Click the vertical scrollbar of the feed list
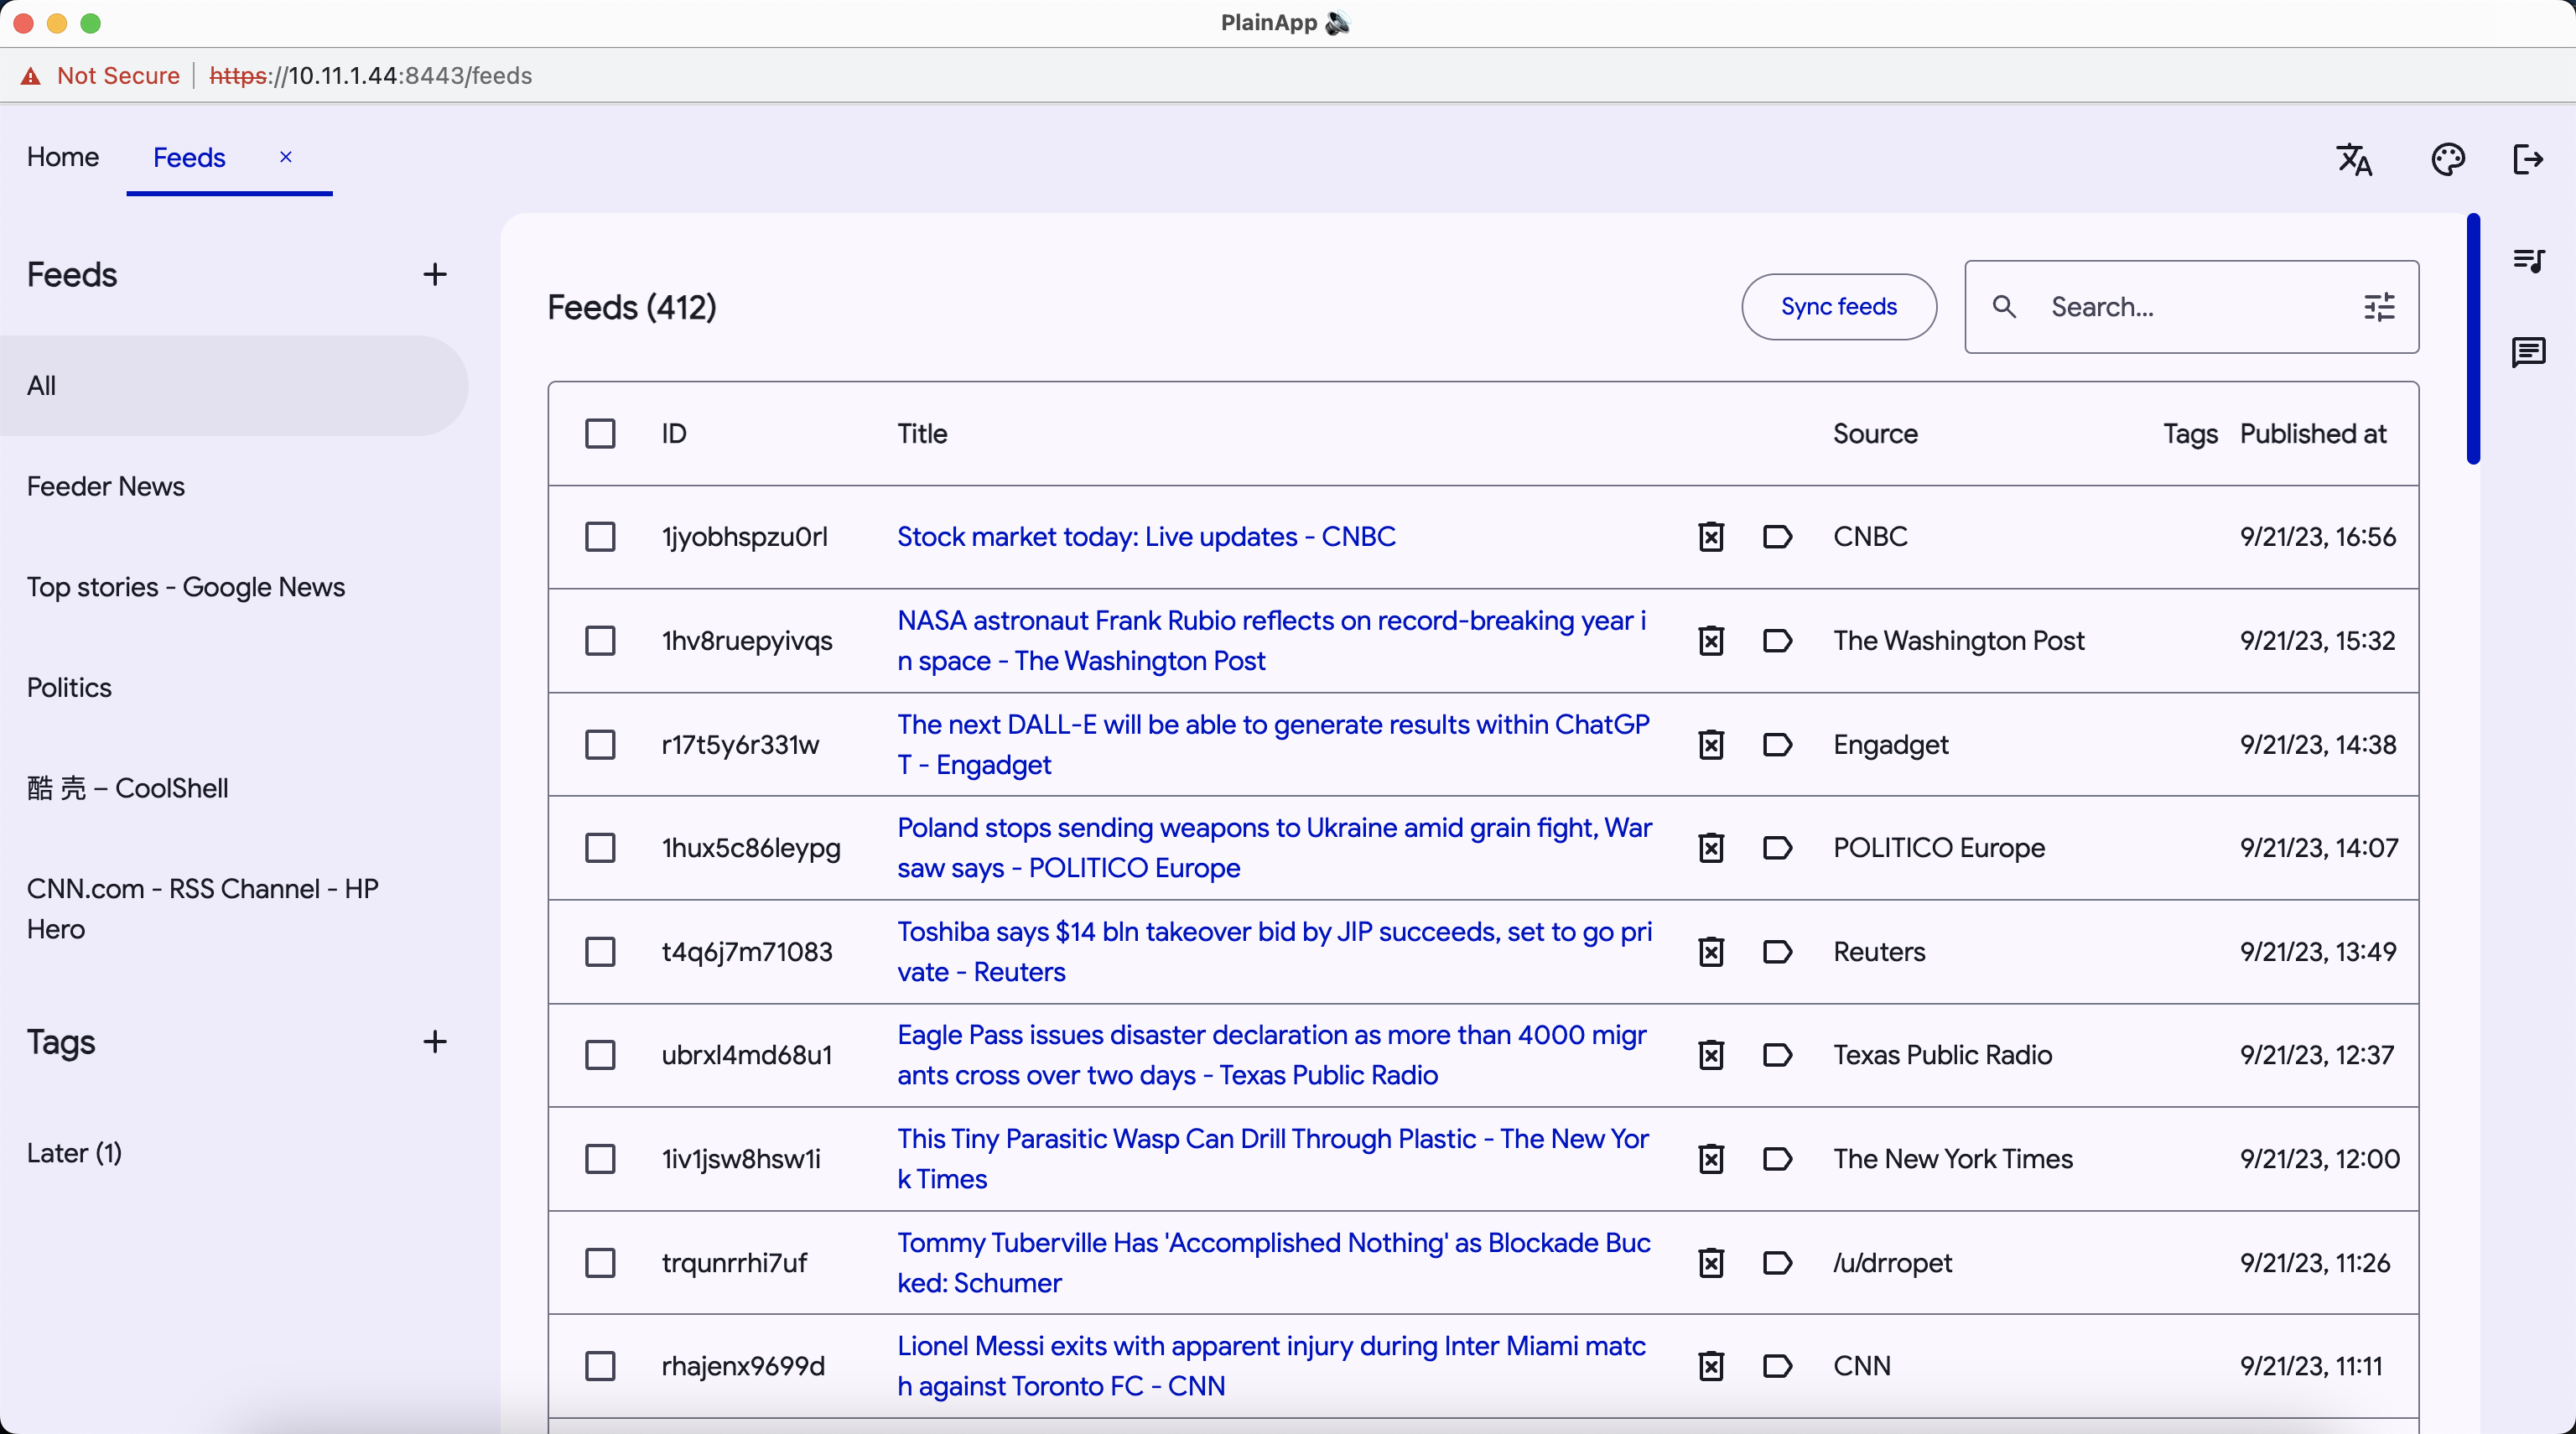The width and height of the screenshot is (2576, 1434). pos(2472,340)
